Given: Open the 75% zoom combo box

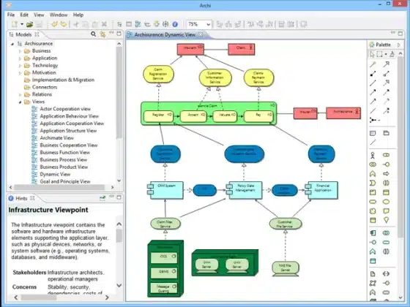Looking at the screenshot, I should pyautogui.click(x=198, y=24).
